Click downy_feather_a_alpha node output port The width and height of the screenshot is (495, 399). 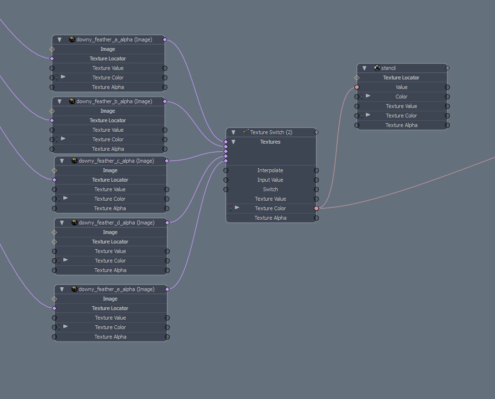(x=165, y=39)
